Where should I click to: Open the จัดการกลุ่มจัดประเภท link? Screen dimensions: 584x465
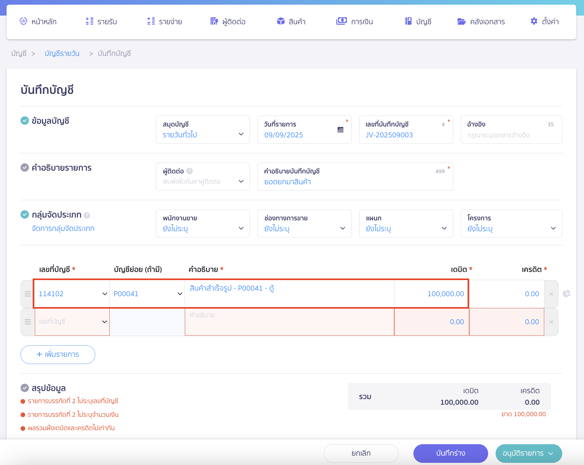click(63, 228)
